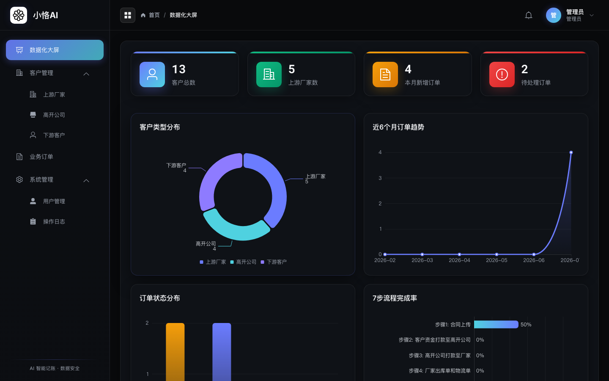The image size is (609, 381).
Task: Click the 数据化大屏 presentation icon in the sidebar
Action: (19, 50)
